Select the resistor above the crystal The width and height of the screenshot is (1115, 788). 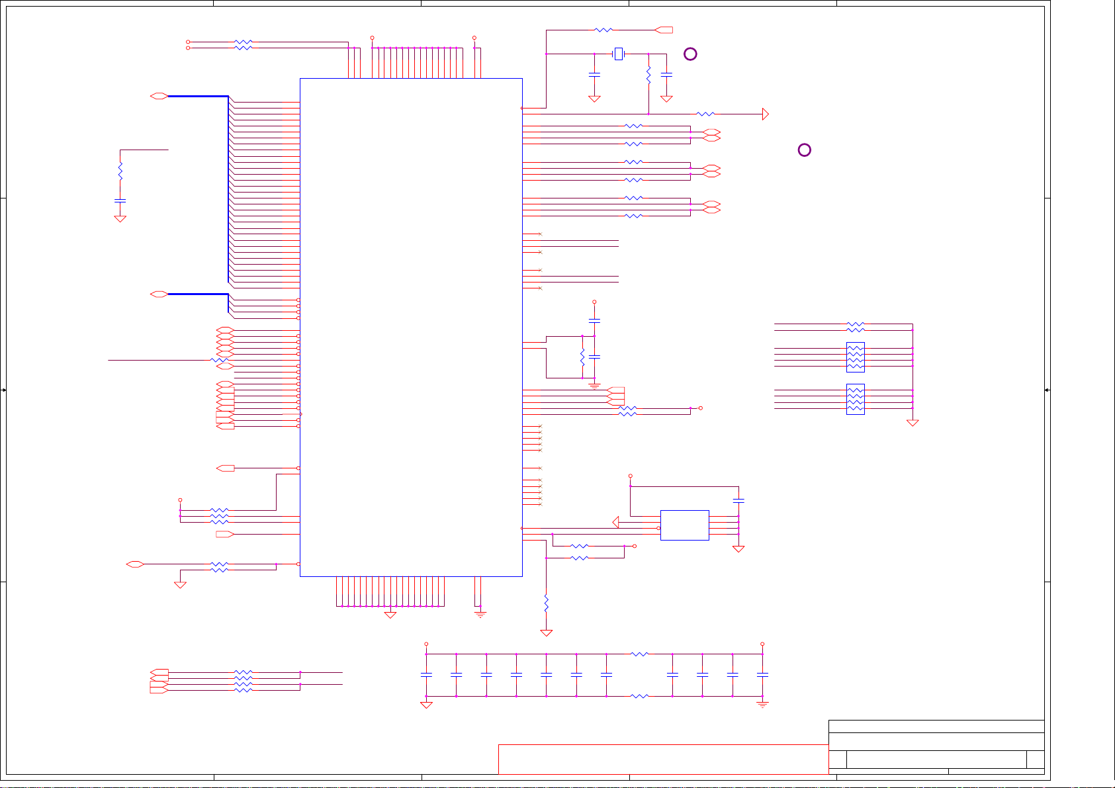click(x=603, y=30)
